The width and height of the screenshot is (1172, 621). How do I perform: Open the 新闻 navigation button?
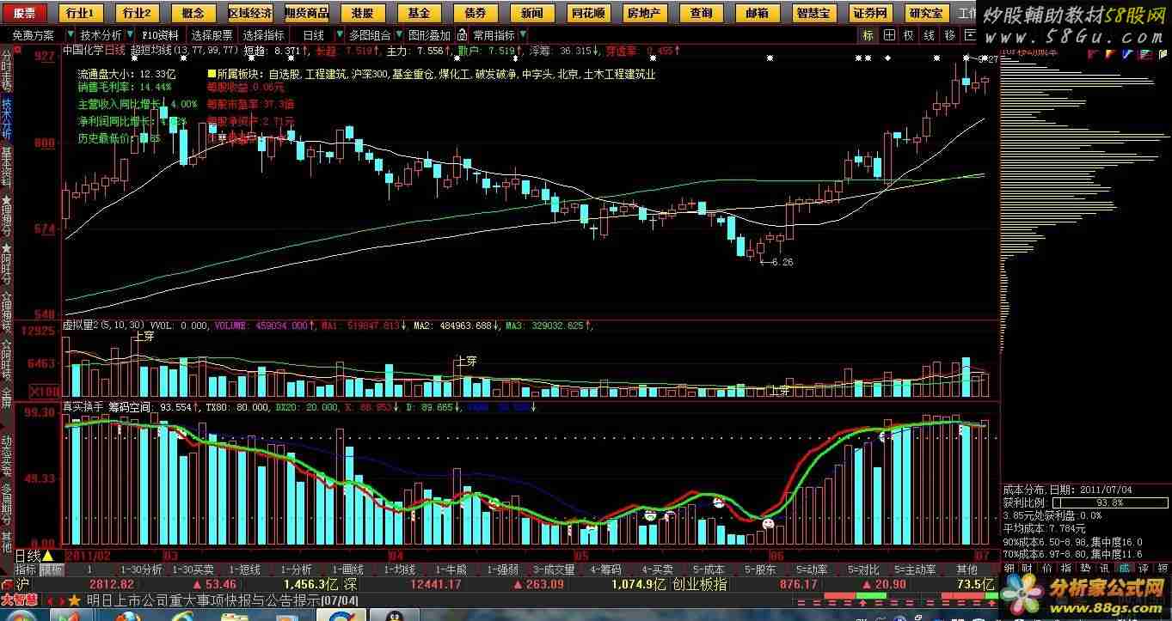[531, 13]
